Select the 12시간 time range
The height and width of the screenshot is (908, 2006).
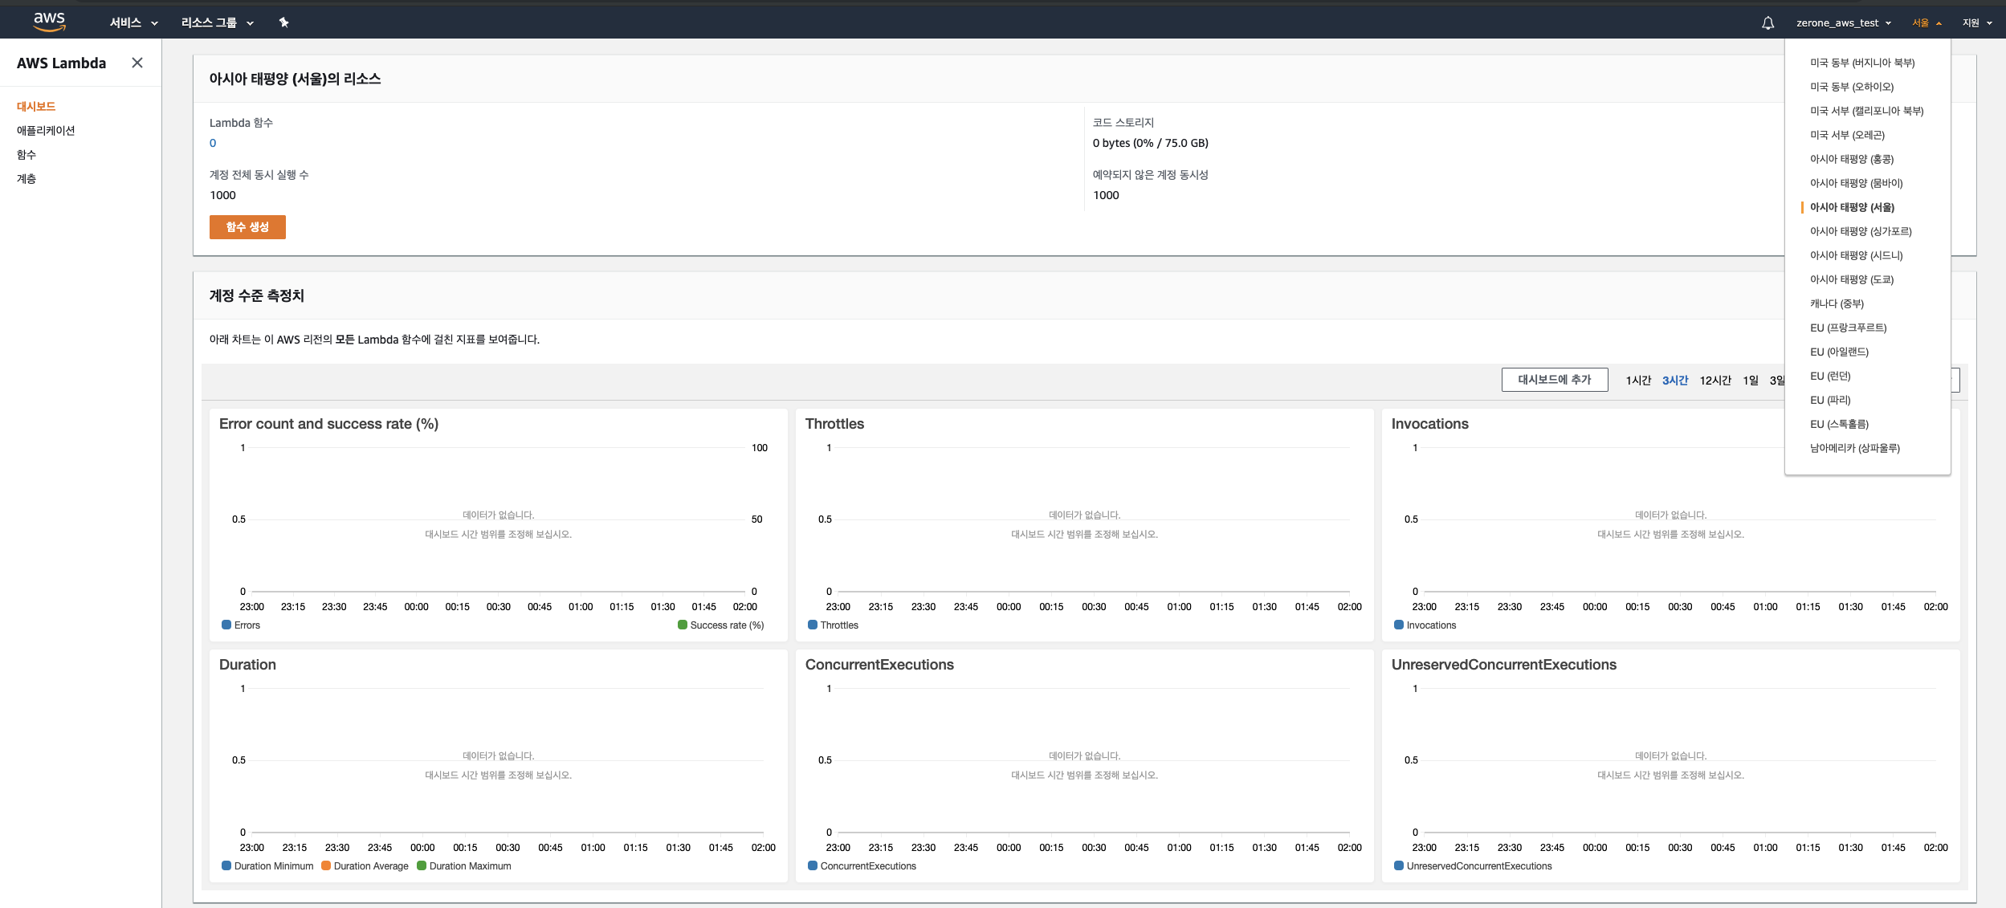click(1714, 381)
